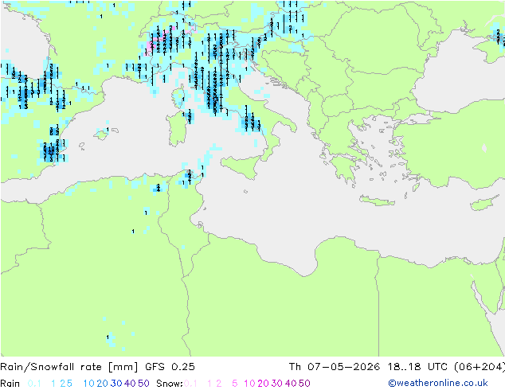This screenshot has height=390, width=505.
Task: Pick the Rain 0.1 legend color value
Action: pos(34,384)
